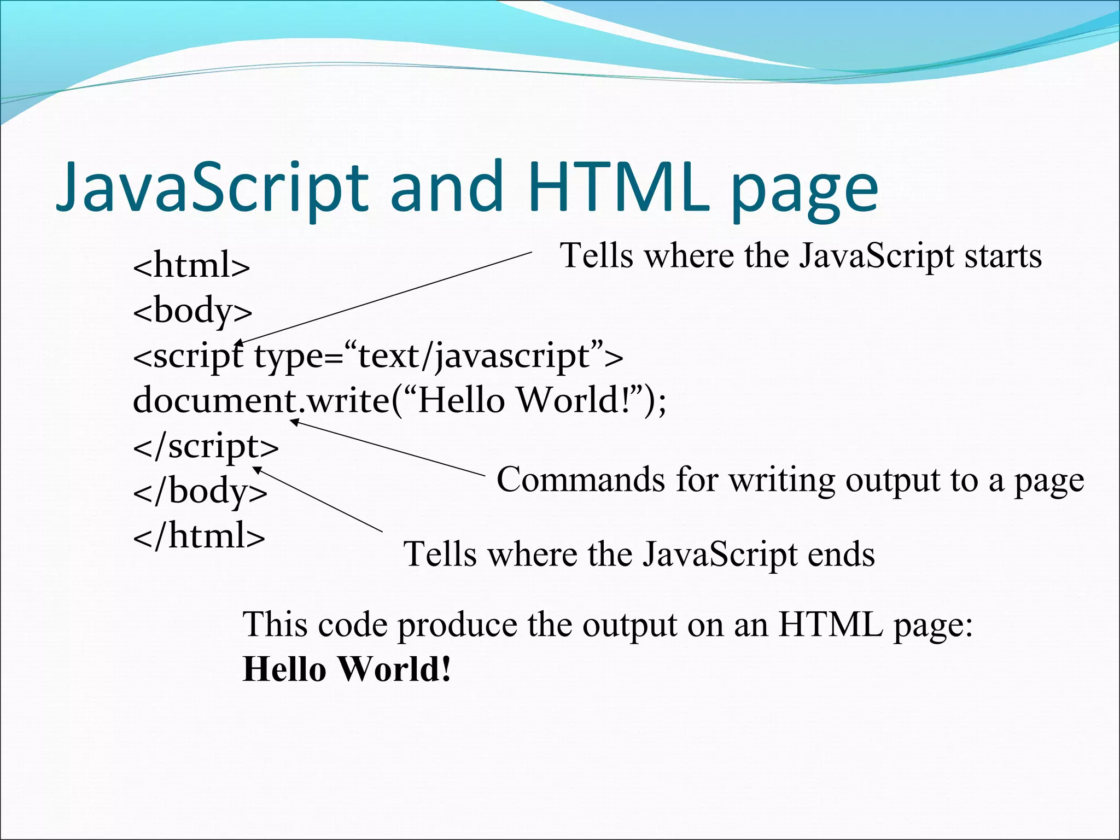Click the opening <html> tag line
The image size is (1120, 840).
pos(191,266)
